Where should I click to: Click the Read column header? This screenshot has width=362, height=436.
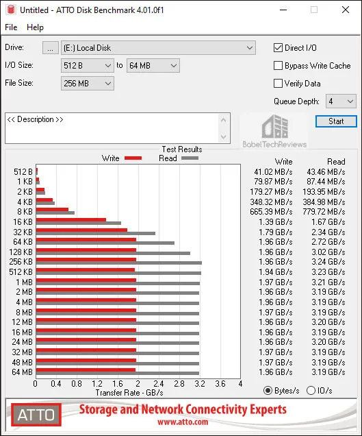[336, 162]
